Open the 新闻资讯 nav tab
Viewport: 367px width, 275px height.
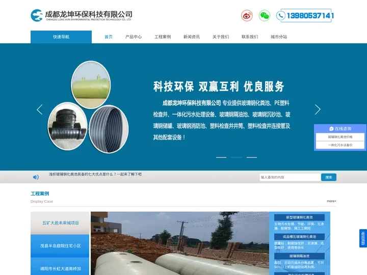(192, 37)
